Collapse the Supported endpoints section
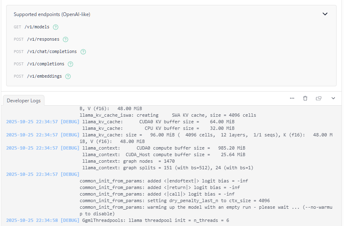Viewport: 344px width, 226px height. click(325, 14)
